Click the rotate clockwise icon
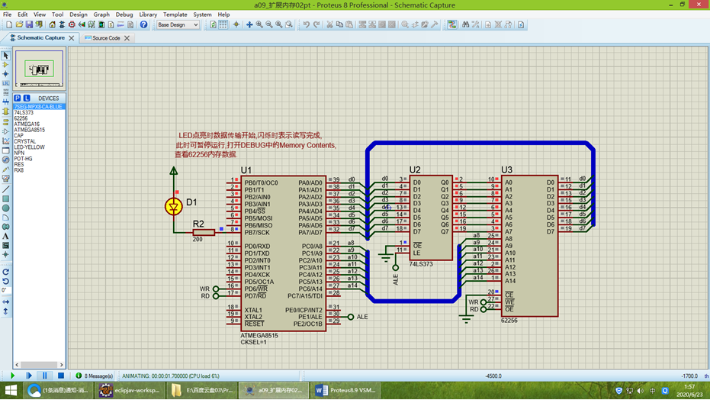This screenshot has height=400, width=710. tap(5, 272)
